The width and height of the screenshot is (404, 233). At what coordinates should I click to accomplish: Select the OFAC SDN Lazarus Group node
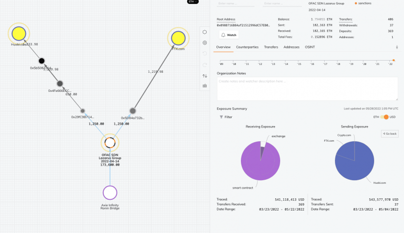pos(110,143)
